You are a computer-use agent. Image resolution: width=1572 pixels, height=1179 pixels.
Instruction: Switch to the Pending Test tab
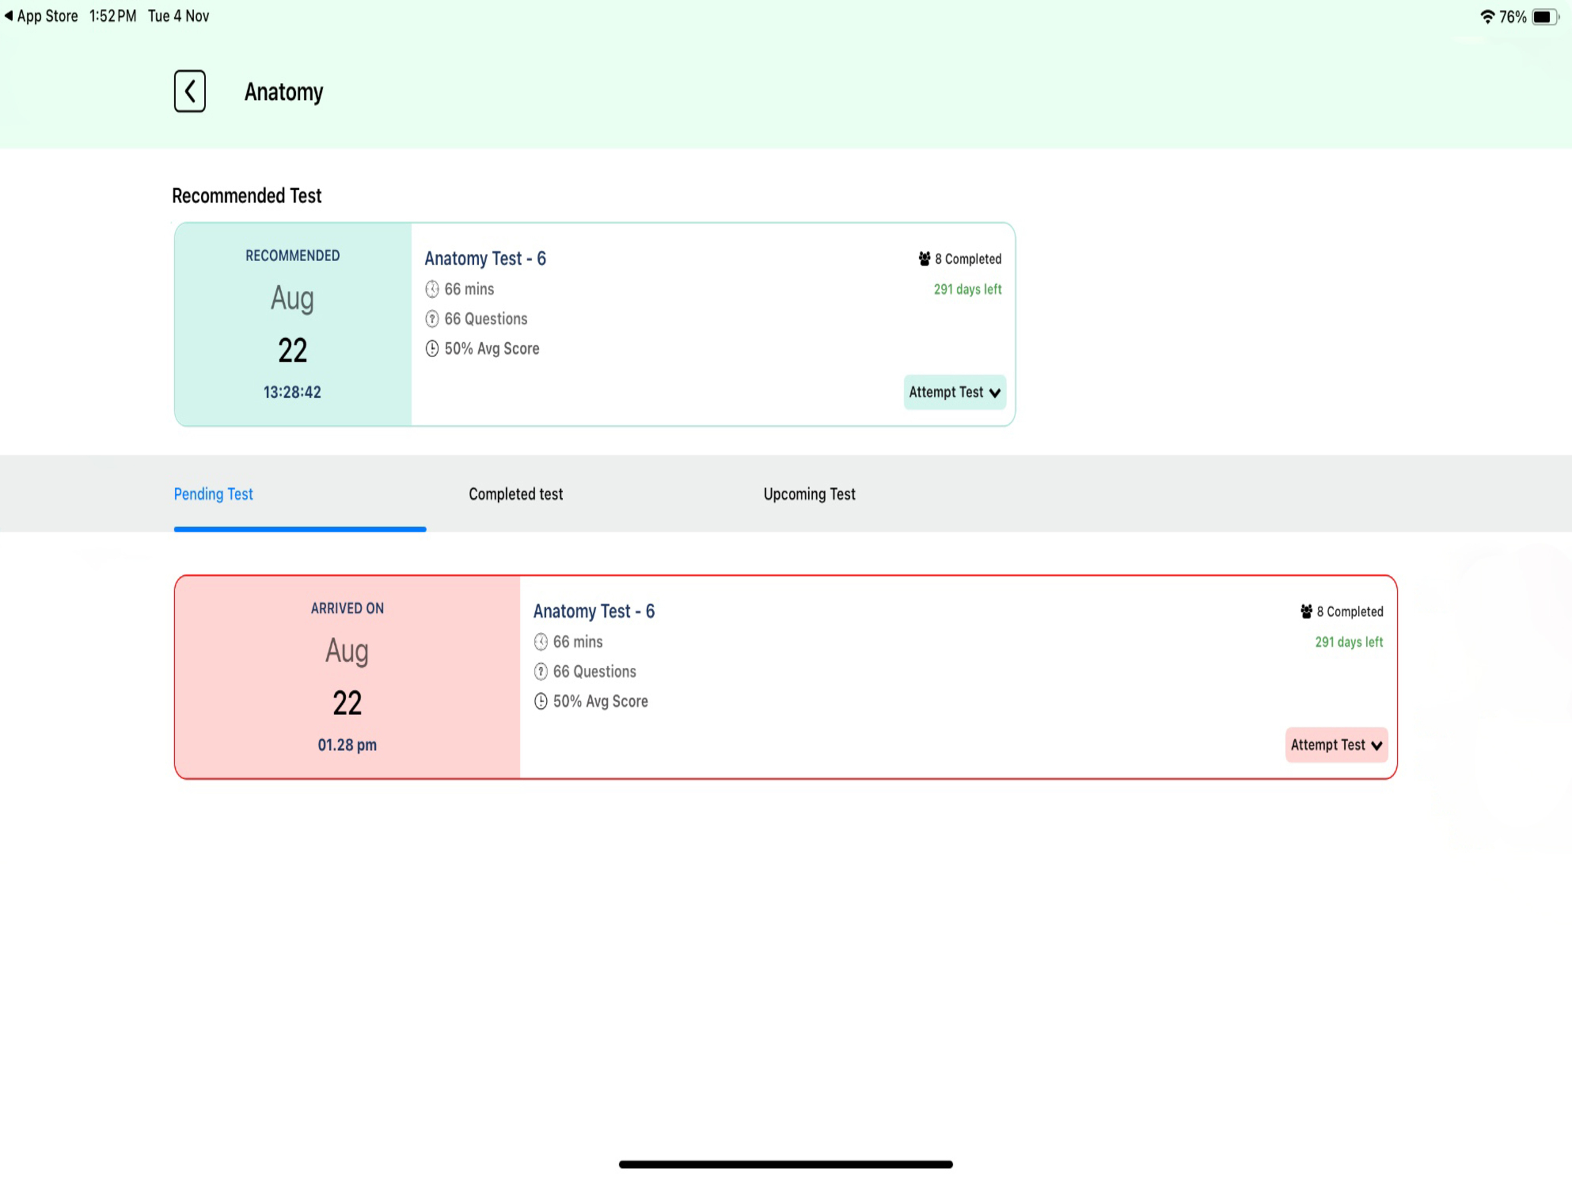(213, 494)
